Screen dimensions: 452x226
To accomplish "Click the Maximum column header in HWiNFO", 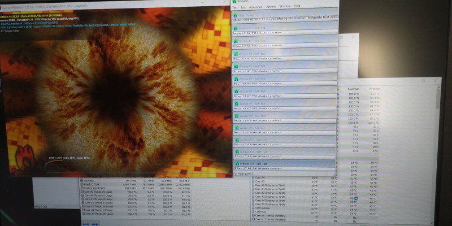I will [x=354, y=89].
